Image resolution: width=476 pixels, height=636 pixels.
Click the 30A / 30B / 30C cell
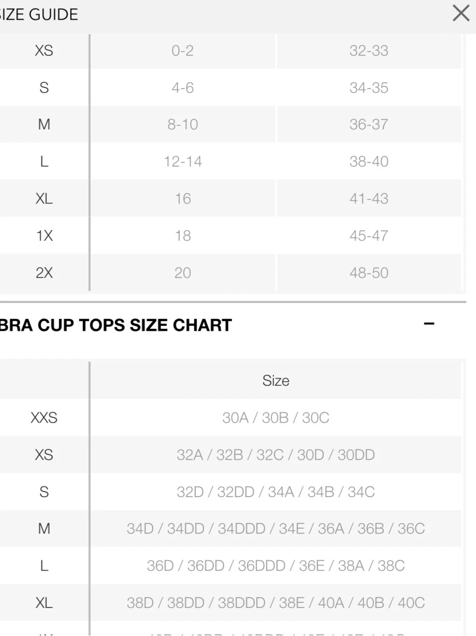[276, 417]
